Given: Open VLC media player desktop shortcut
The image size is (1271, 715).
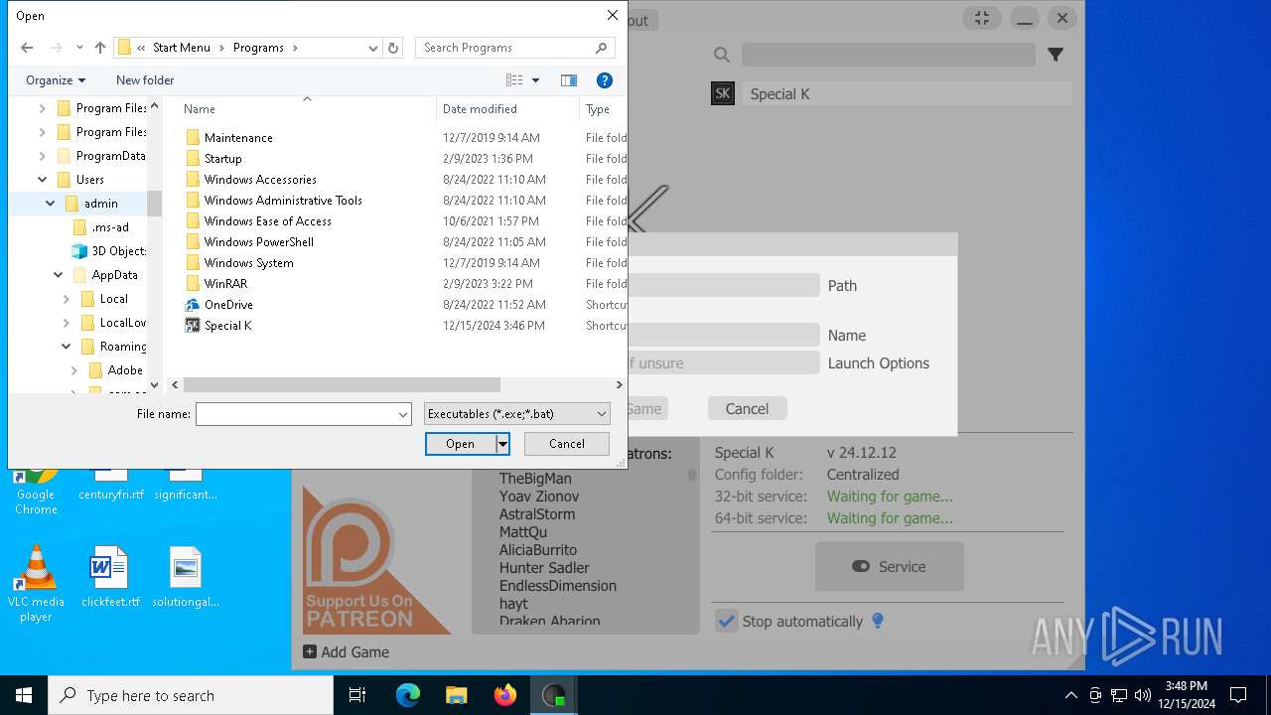Looking at the screenshot, I should [x=36, y=583].
